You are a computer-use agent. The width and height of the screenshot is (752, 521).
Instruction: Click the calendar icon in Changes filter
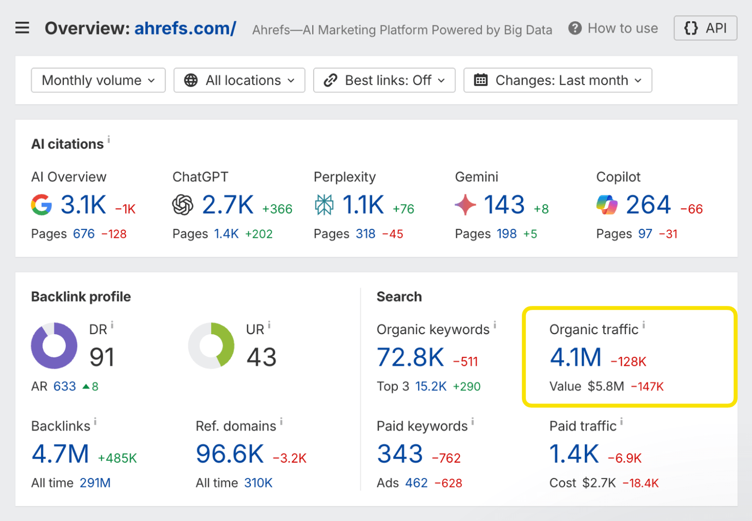[x=480, y=80]
